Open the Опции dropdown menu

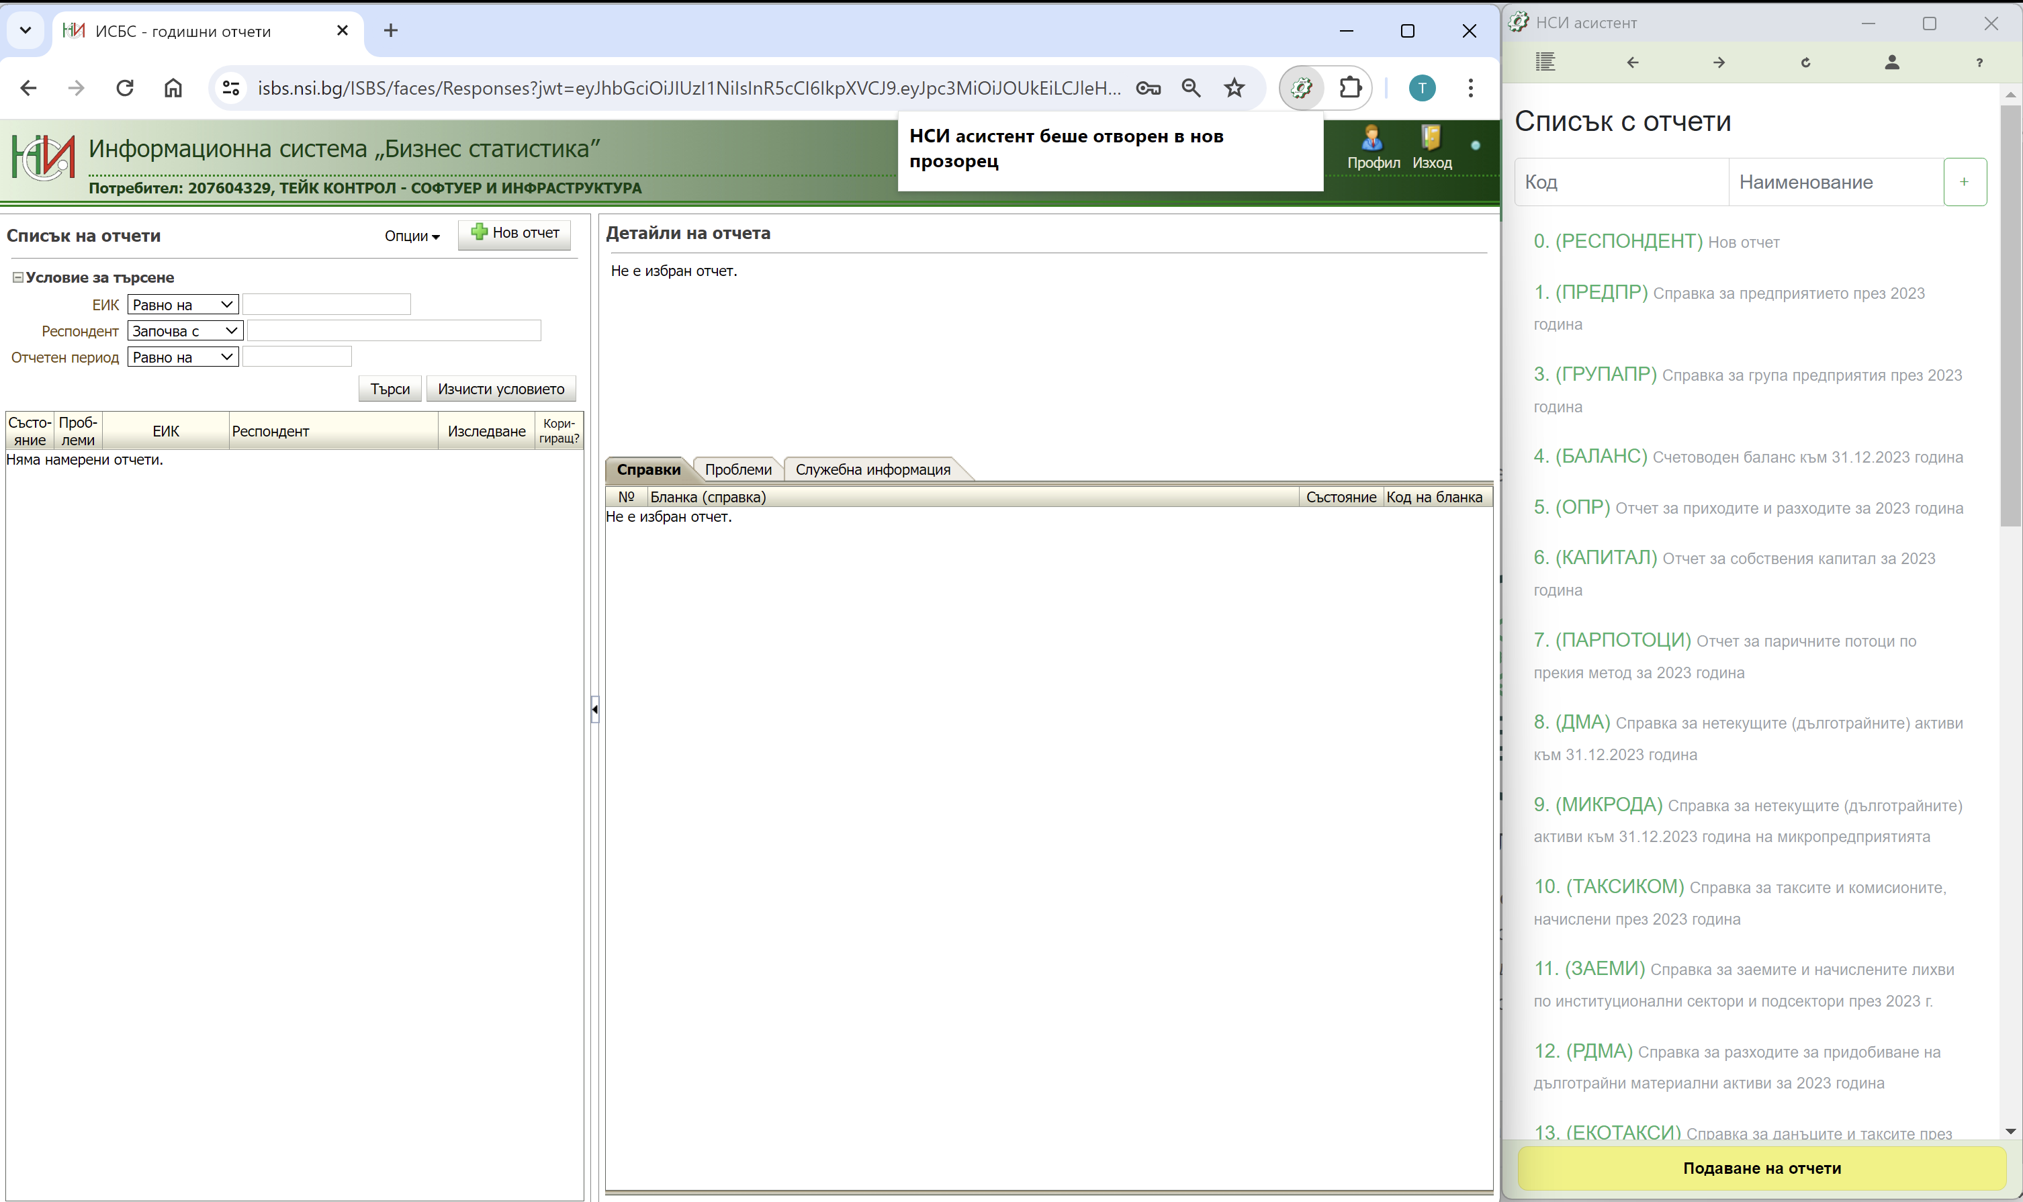click(x=412, y=236)
